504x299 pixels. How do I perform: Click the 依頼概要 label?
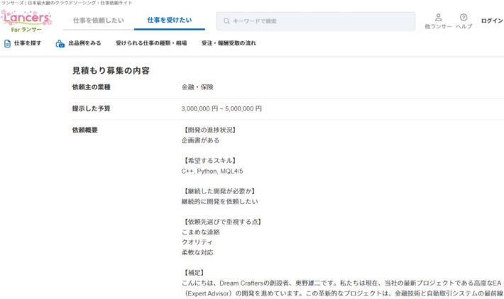[x=85, y=130]
